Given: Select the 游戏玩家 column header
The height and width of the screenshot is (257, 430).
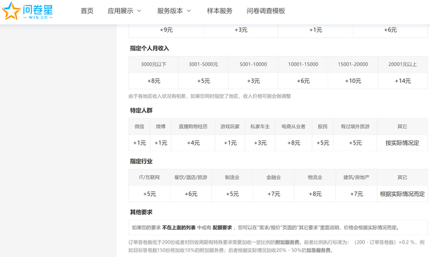Looking at the screenshot, I should coord(230,127).
